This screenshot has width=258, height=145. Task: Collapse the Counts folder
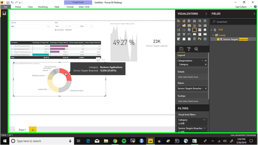click(x=213, y=35)
